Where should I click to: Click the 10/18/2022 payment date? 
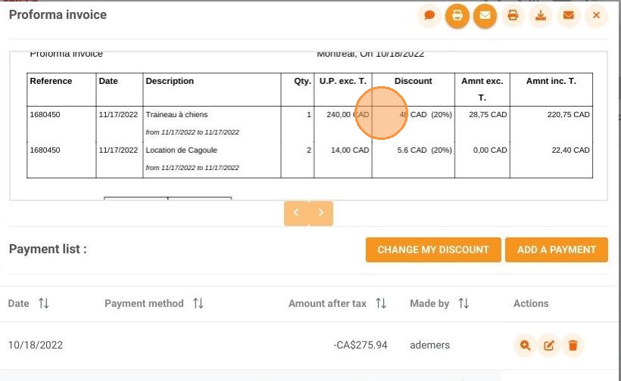coord(36,345)
